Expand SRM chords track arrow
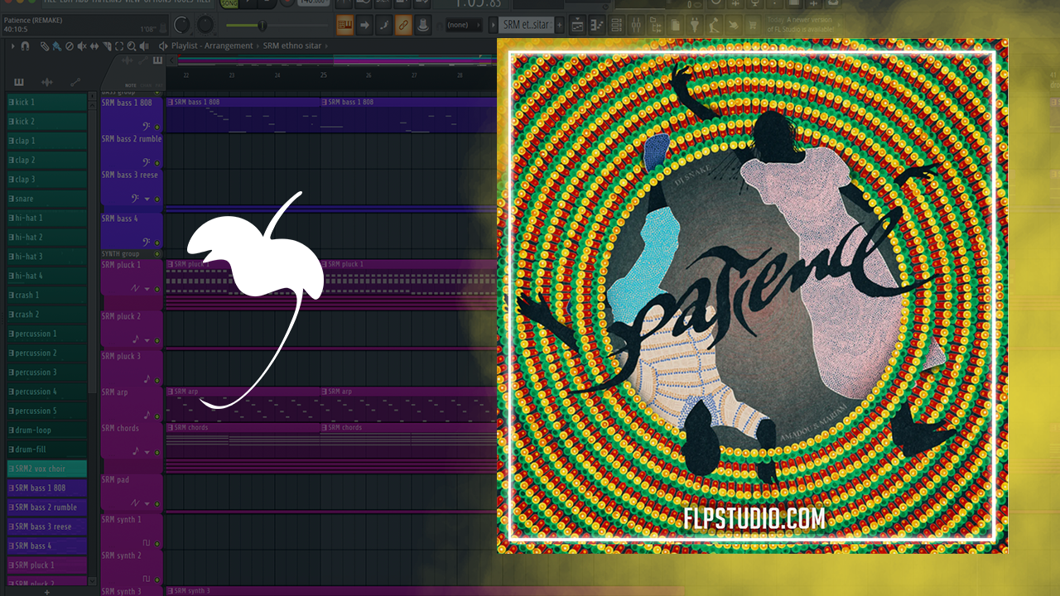This screenshot has width=1060, height=596. pos(147,453)
